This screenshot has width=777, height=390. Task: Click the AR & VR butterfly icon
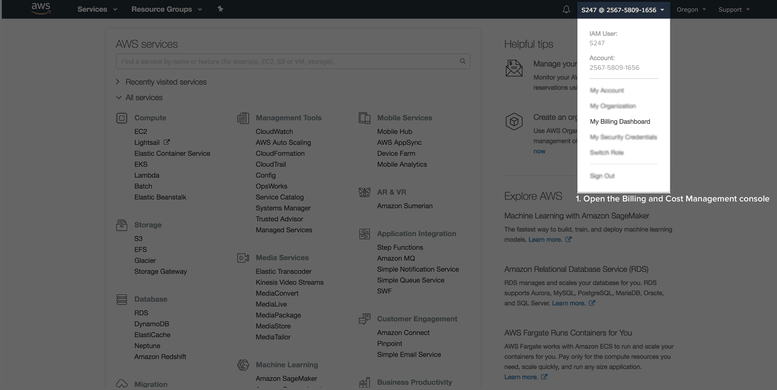(x=365, y=192)
